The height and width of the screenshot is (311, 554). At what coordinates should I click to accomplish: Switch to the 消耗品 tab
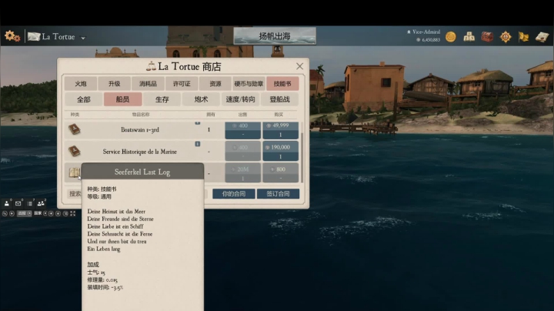point(148,84)
